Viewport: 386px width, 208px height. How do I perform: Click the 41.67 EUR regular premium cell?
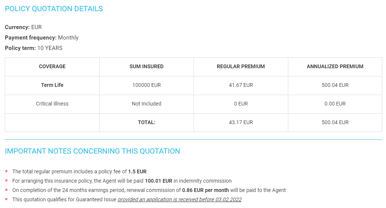coord(241,85)
